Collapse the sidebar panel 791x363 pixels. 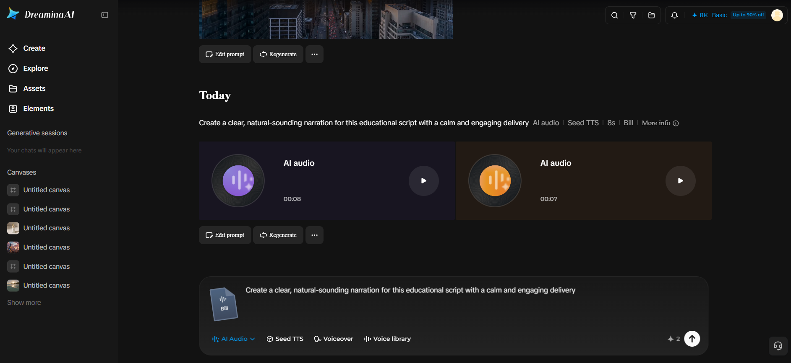pos(105,15)
